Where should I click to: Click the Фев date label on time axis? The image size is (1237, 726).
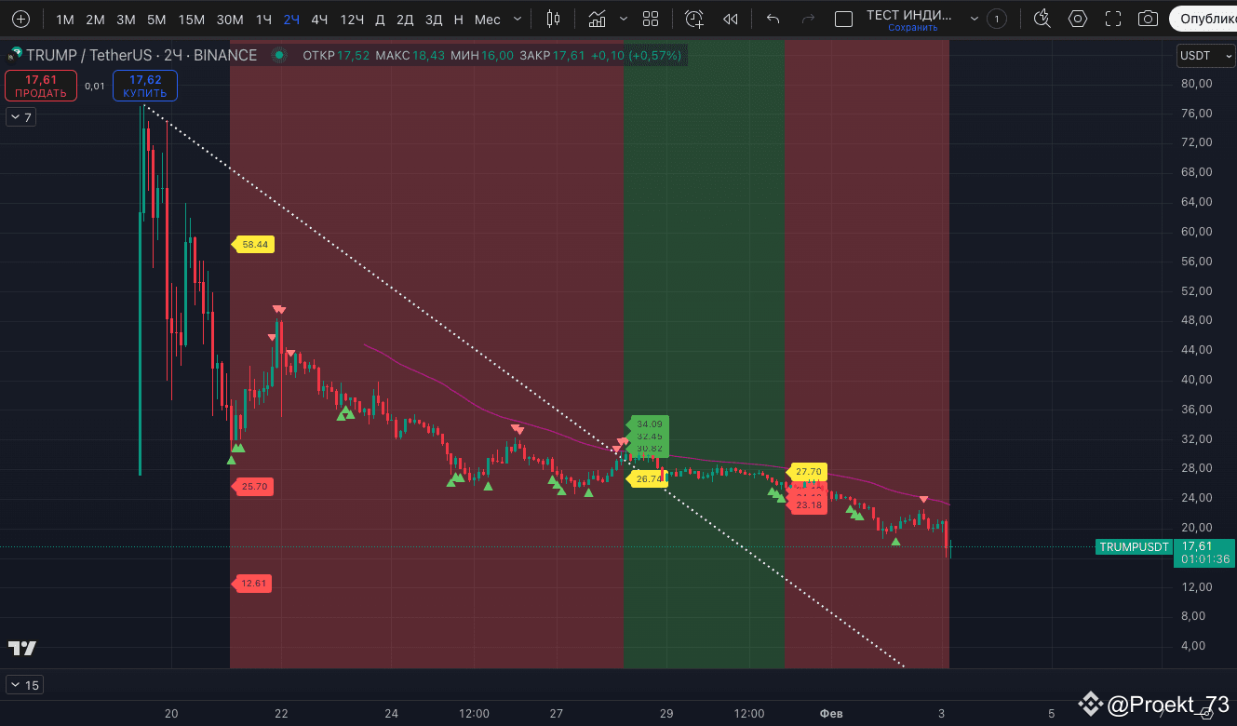[831, 714]
